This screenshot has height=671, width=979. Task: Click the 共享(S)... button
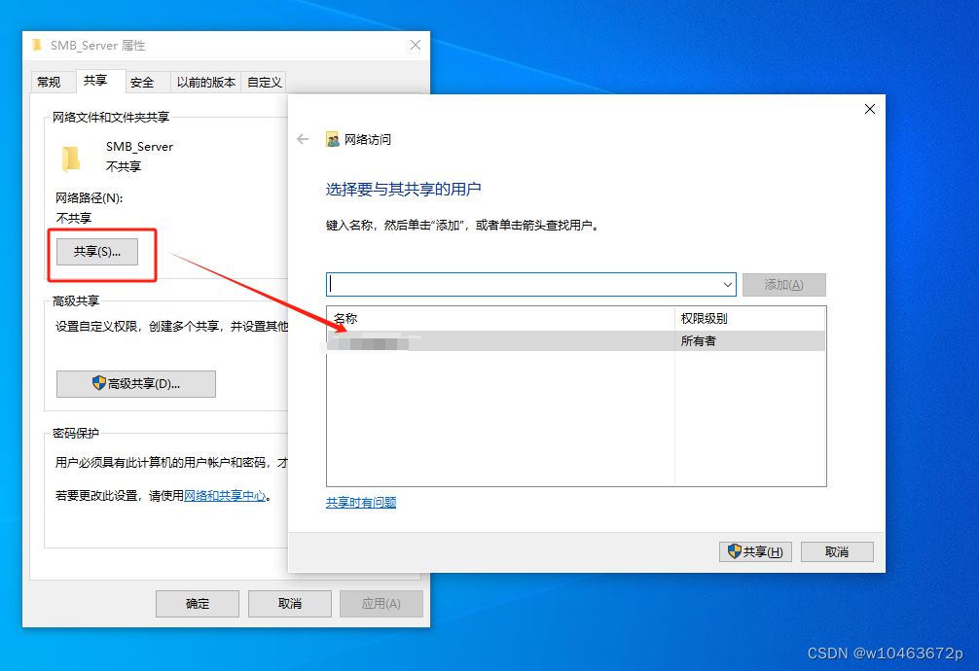coord(97,252)
